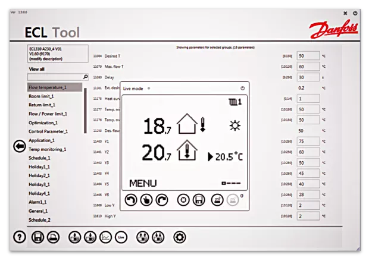The width and height of the screenshot is (369, 261).
Task: Click MENU on the controller display
Action: tap(143, 183)
